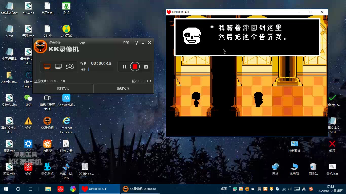Run the 关机.bat shutdown script

pos(332,169)
